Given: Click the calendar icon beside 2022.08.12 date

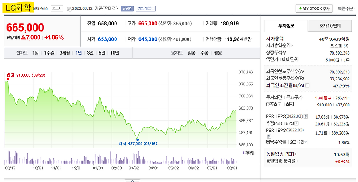Looking at the screenshot, I should (x=69, y=9).
